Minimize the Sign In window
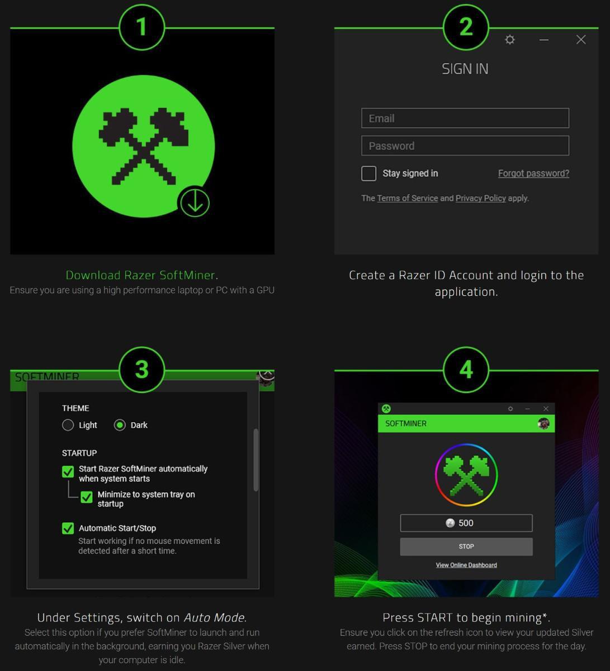Image resolution: width=610 pixels, height=671 pixels. (543, 40)
